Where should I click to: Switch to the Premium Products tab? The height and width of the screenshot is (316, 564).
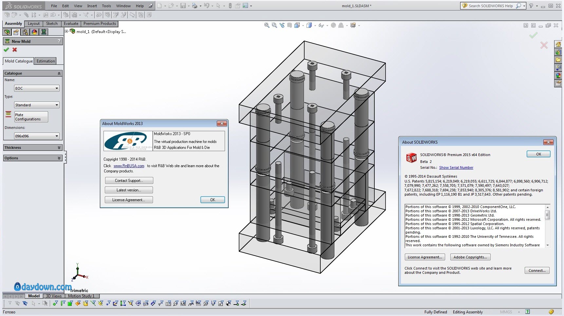coord(100,24)
